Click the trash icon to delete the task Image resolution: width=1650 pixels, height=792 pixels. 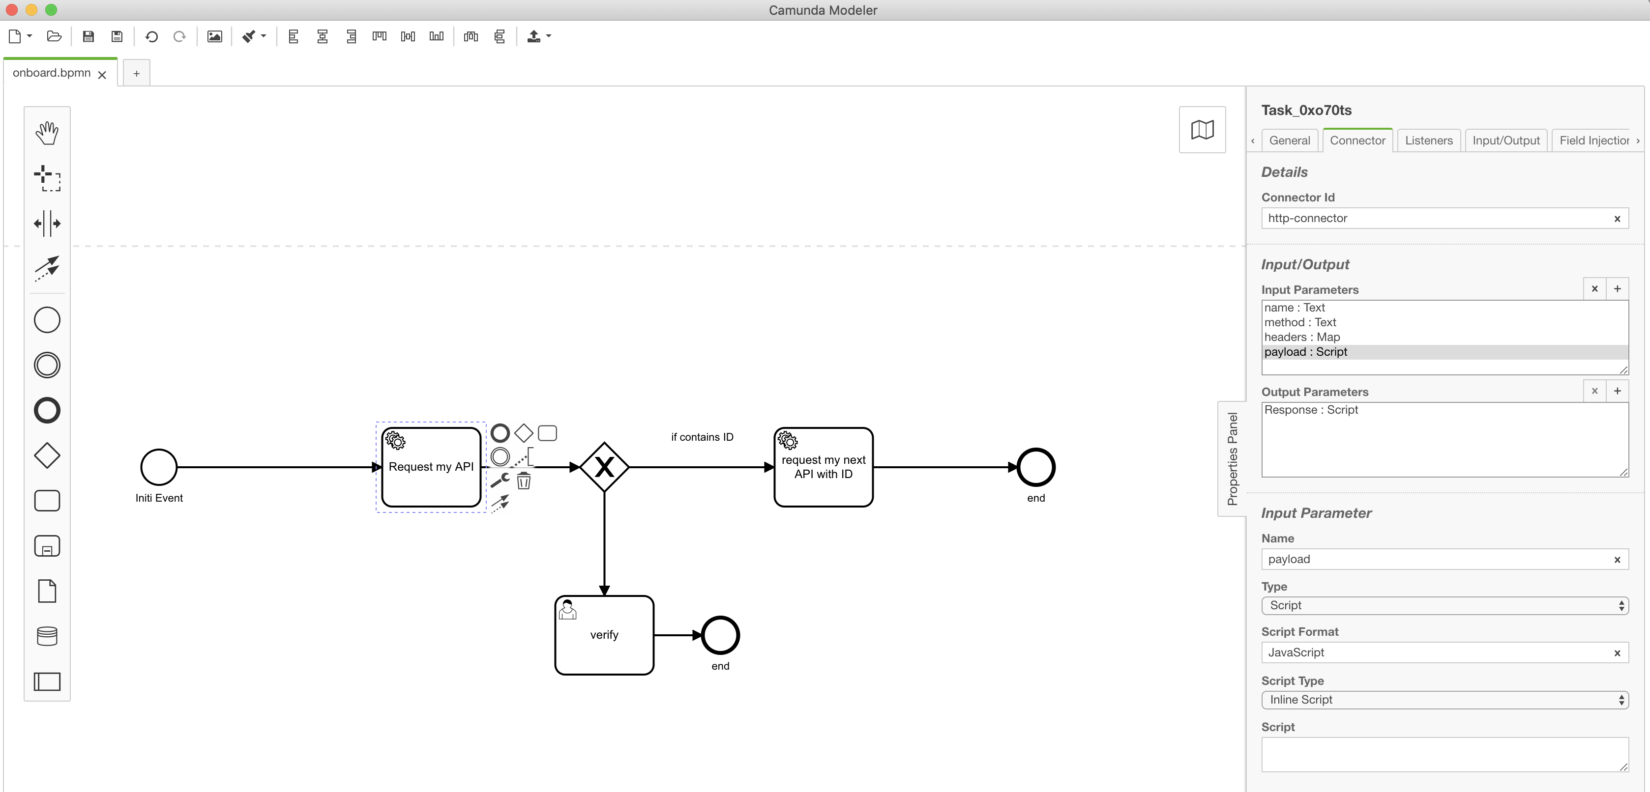pos(523,481)
